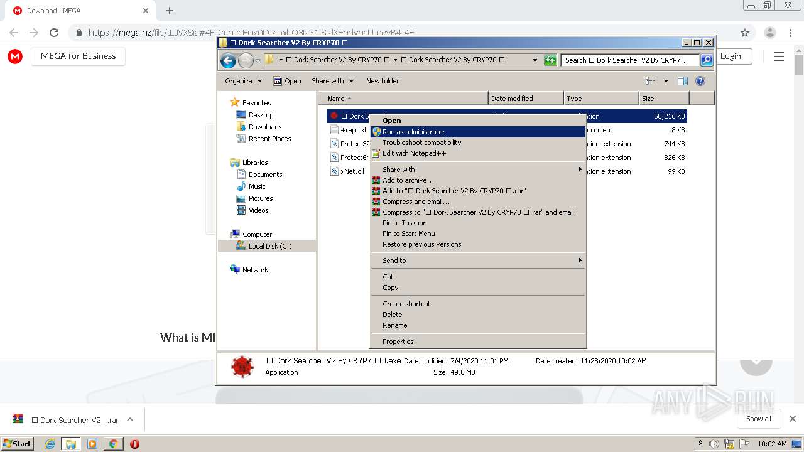
Task: Sort by Type column header
Action: [601, 99]
